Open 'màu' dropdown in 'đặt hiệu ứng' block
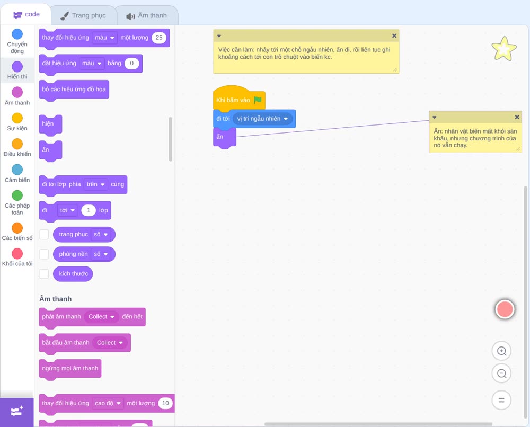The image size is (530, 427). tap(92, 63)
